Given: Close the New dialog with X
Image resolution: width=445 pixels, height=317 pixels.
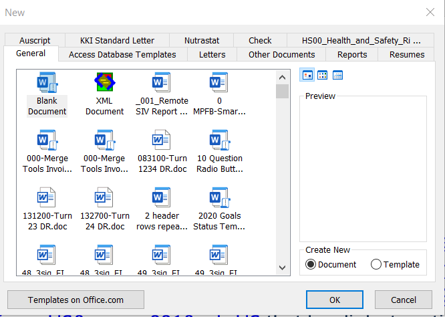Looking at the screenshot, I should click(430, 12).
